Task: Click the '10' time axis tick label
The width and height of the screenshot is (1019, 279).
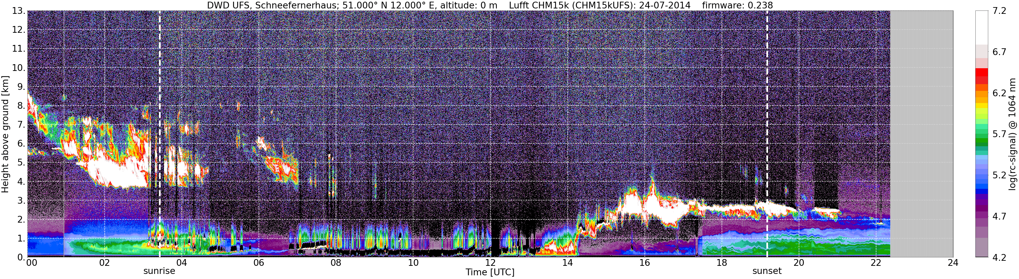Action: (413, 263)
